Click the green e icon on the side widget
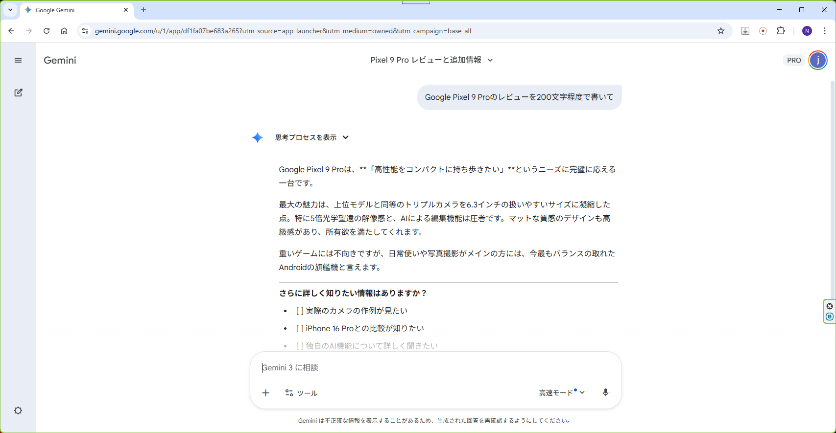 (x=830, y=317)
